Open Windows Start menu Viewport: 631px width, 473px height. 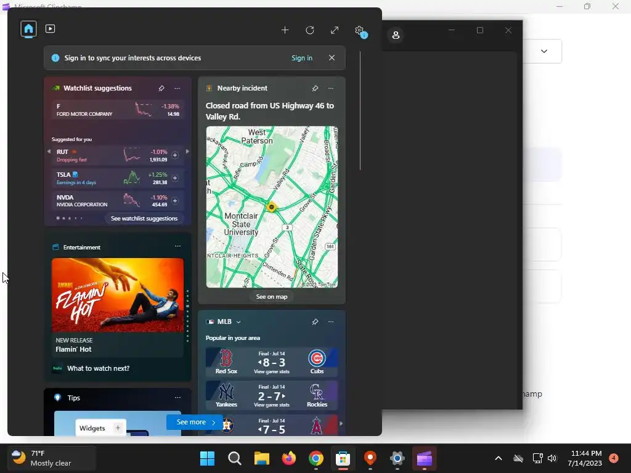(207, 458)
